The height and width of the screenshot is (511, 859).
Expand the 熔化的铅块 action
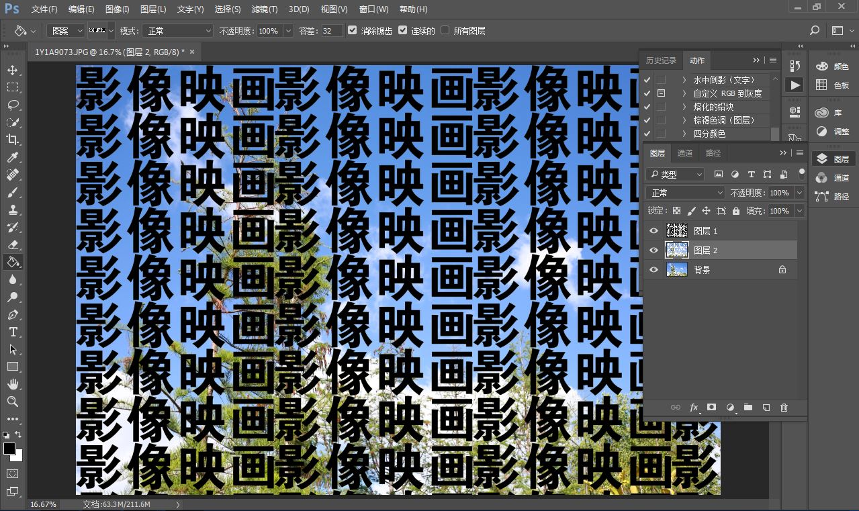(x=684, y=107)
